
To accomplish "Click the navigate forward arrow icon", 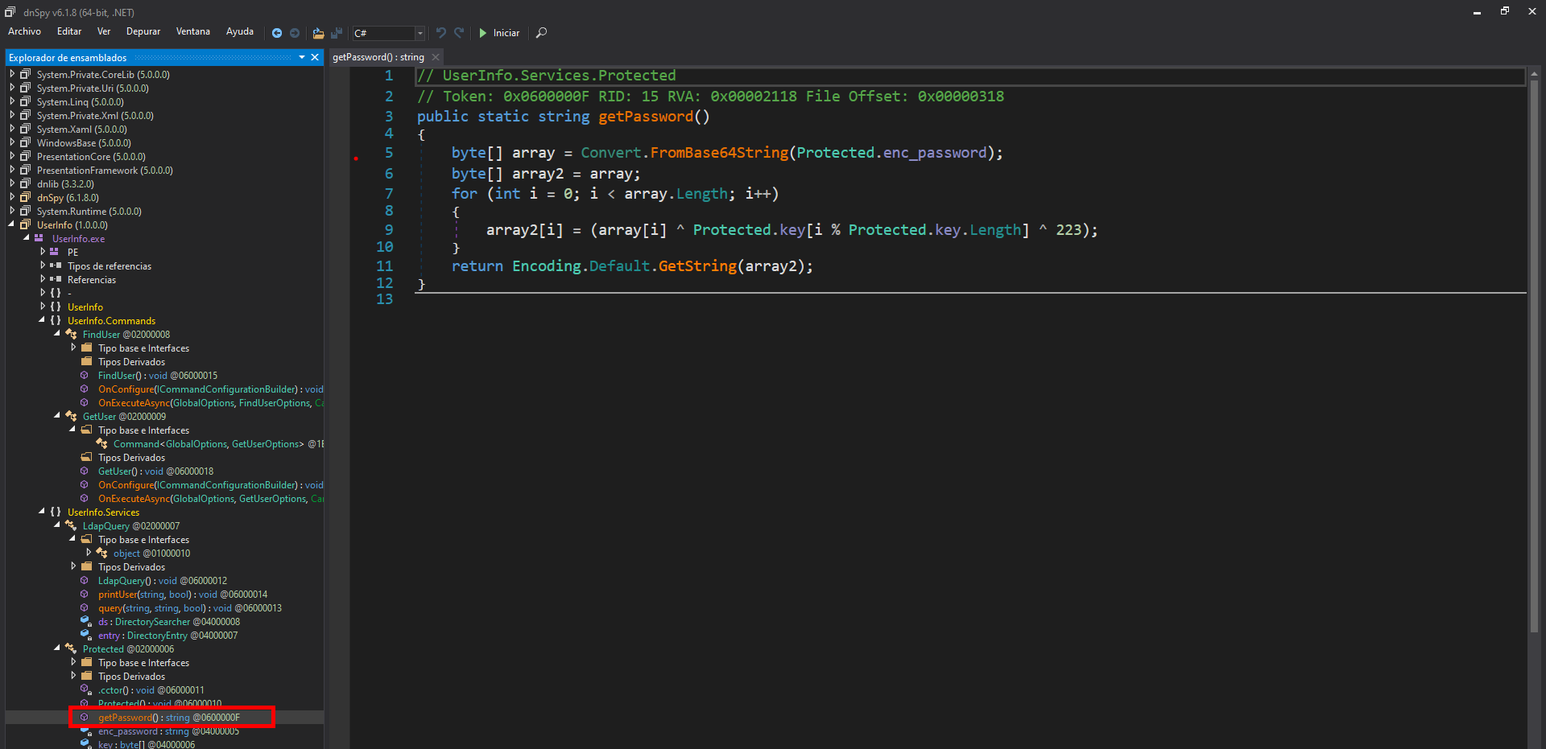I will [295, 33].
